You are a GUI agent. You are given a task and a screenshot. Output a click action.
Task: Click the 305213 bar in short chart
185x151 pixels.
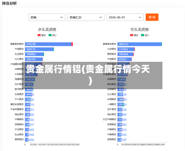point(139,44)
